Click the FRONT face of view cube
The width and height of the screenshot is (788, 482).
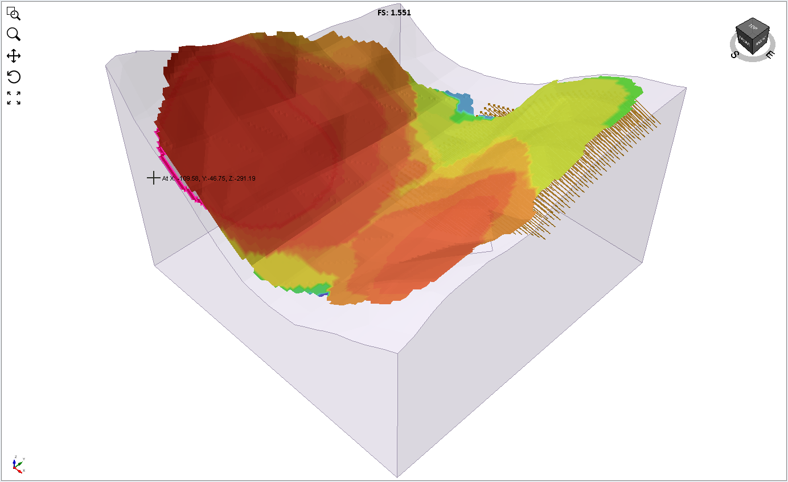(744, 41)
